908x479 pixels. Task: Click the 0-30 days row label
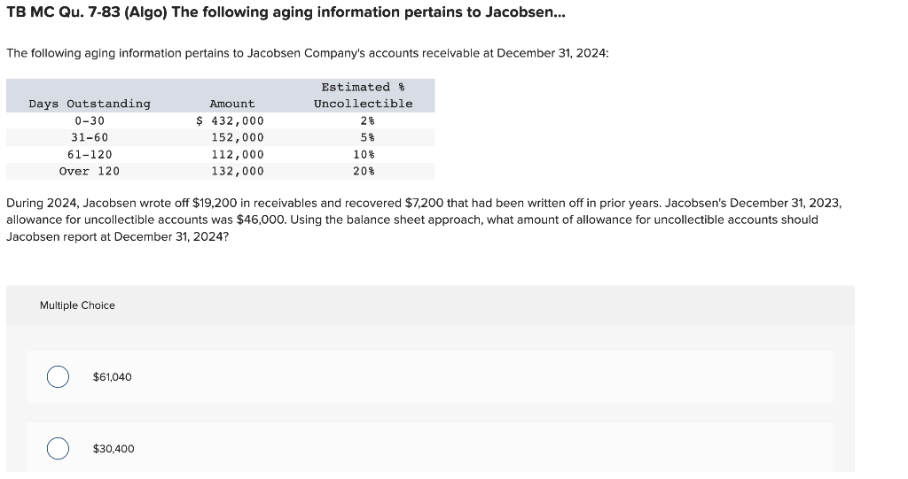[90, 121]
